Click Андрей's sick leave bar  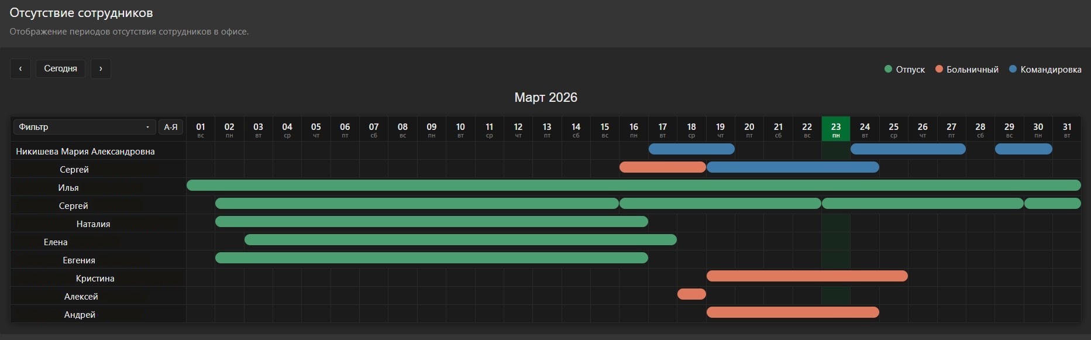pyautogui.click(x=793, y=312)
